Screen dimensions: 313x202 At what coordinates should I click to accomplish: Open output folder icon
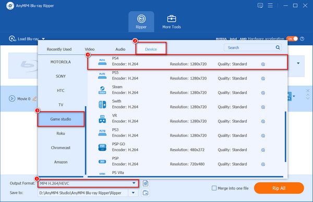[x=146, y=193]
